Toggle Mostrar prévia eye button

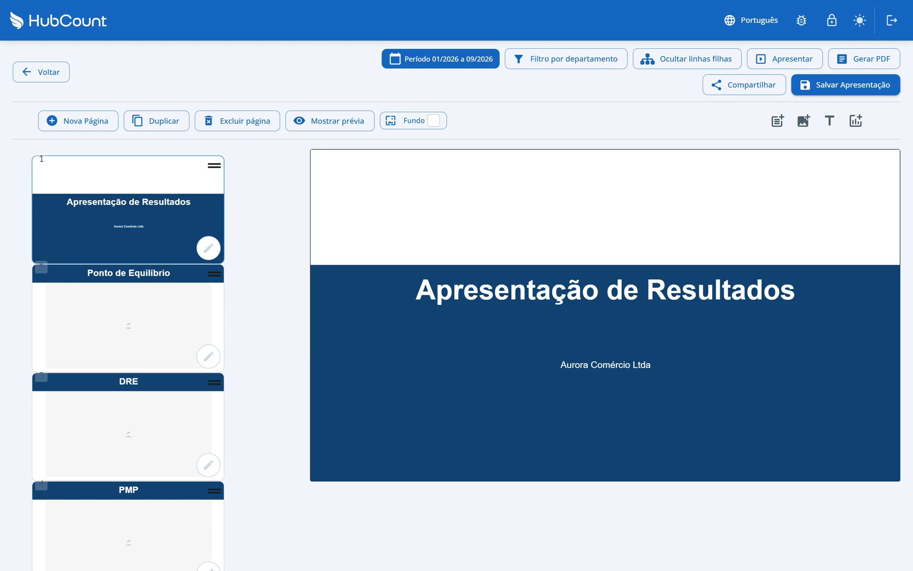(x=330, y=121)
